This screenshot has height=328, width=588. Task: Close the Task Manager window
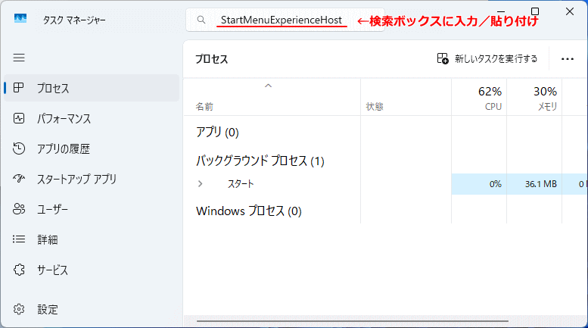[x=570, y=11]
